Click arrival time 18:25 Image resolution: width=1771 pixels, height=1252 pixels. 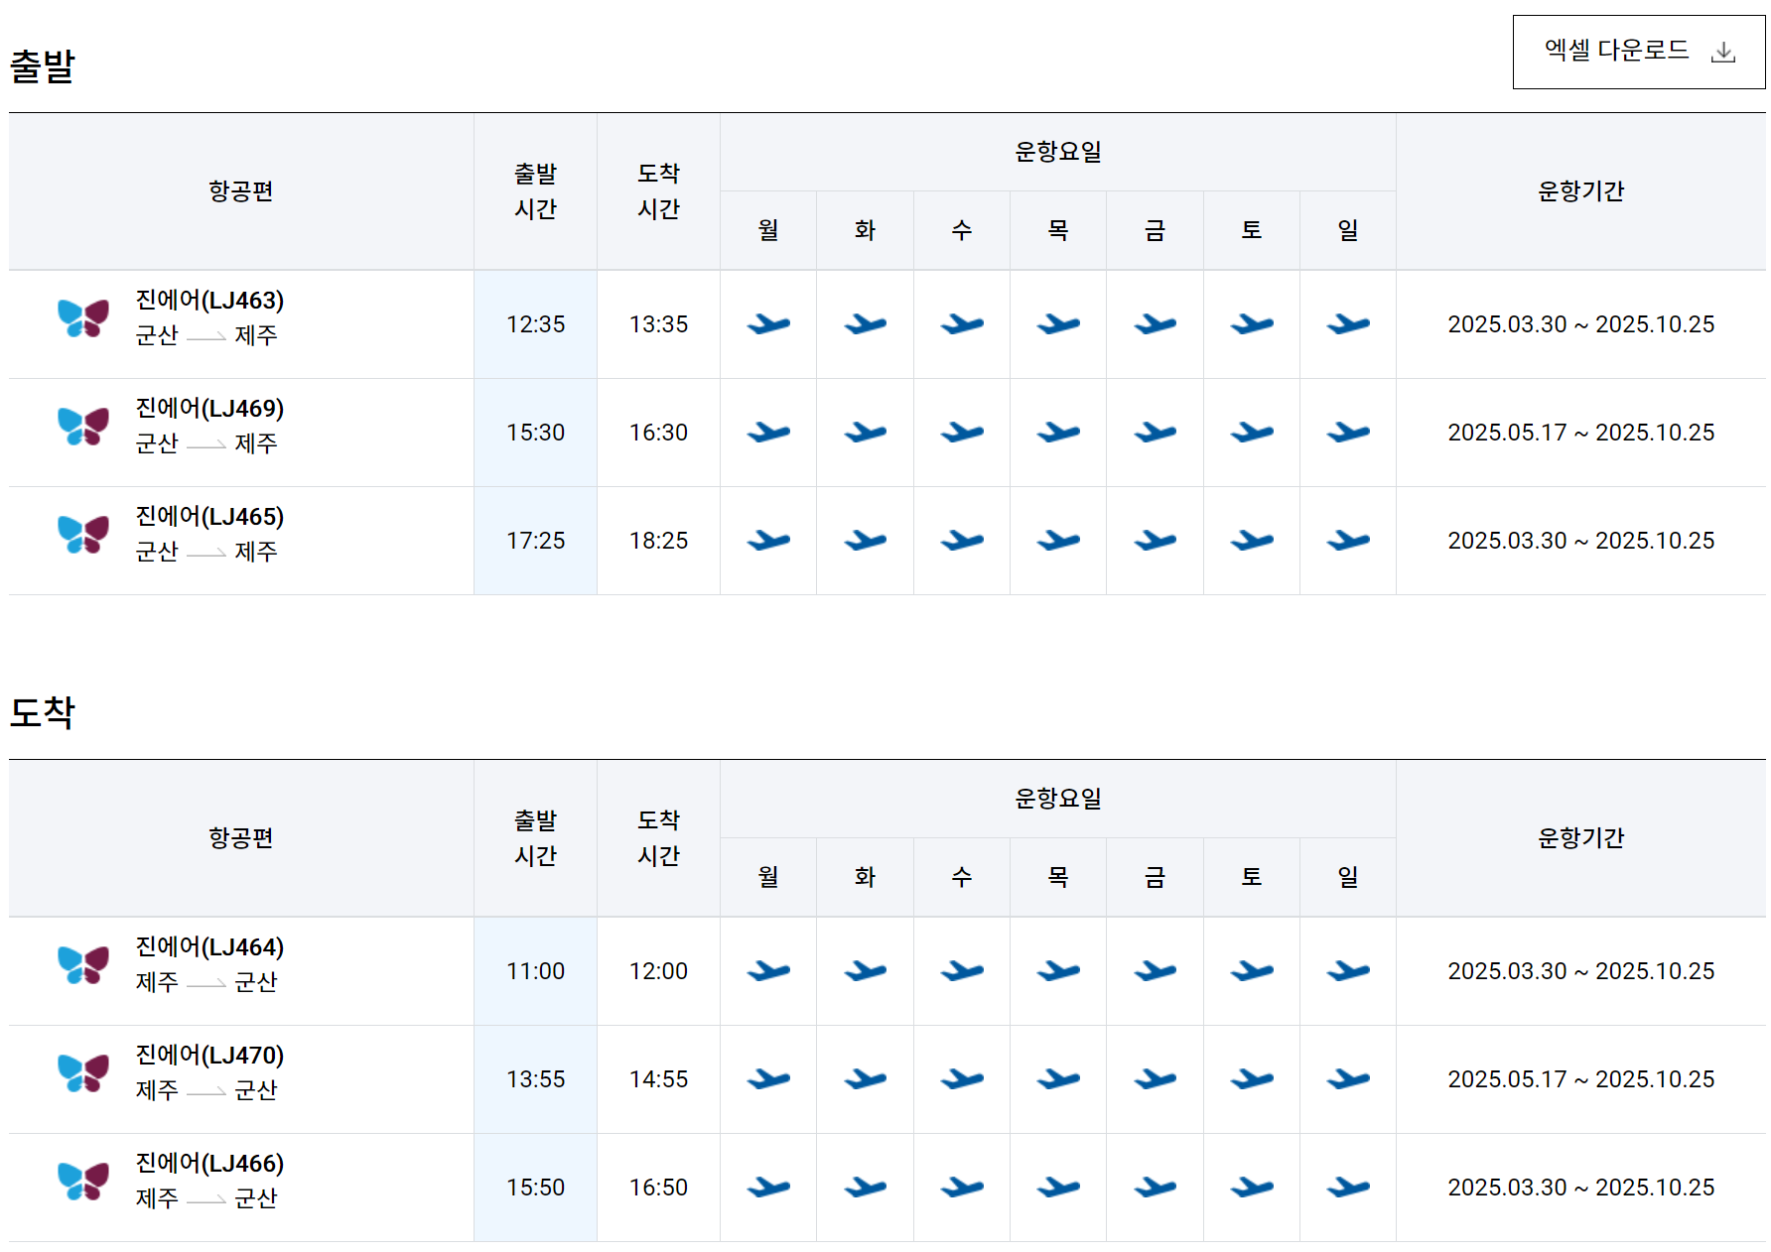coord(658,541)
